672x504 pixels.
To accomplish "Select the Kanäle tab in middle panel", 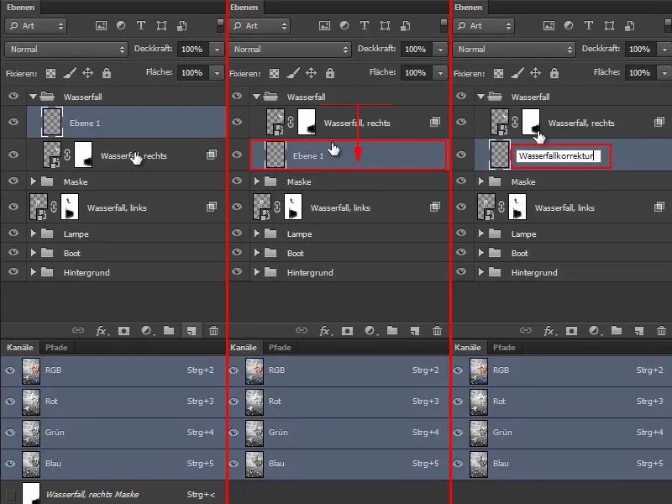I will [244, 348].
